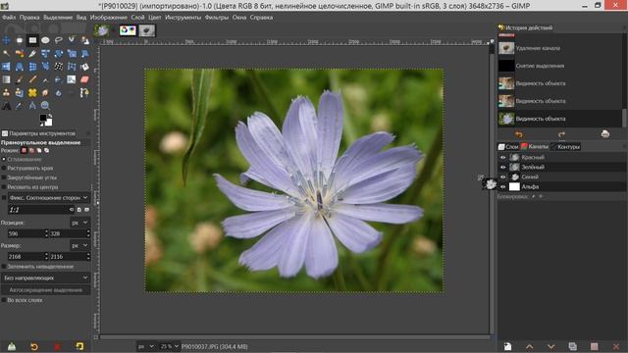Save tool preset icon under tool options

coord(12,346)
